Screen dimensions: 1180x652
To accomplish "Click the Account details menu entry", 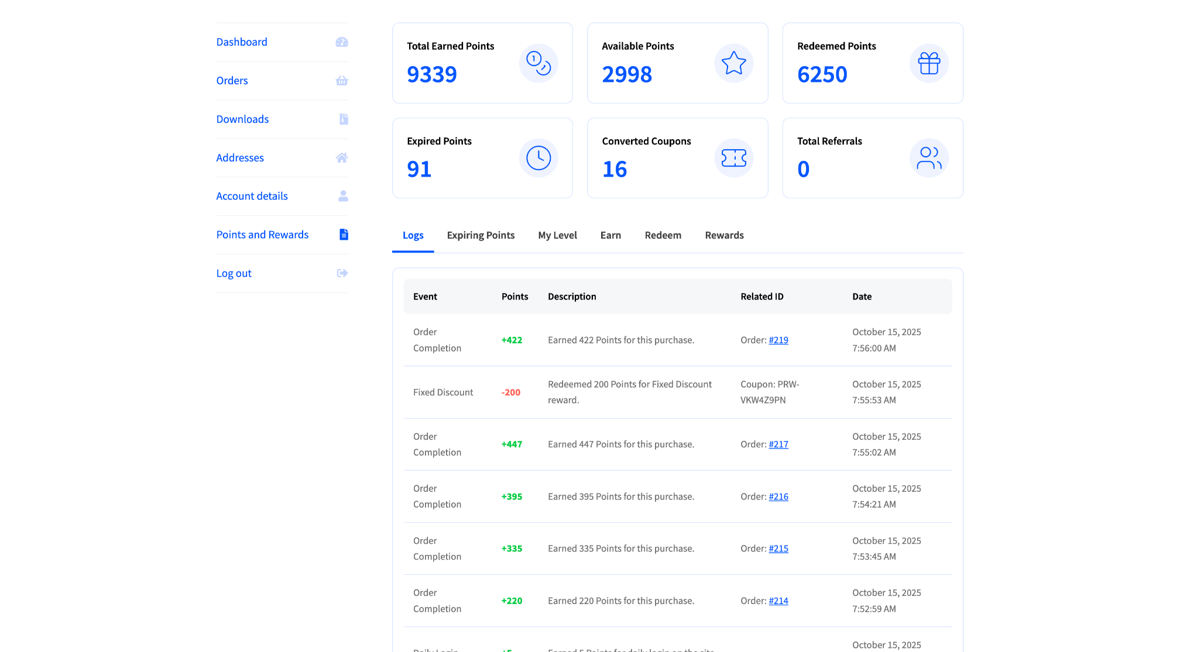I will coord(252,196).
